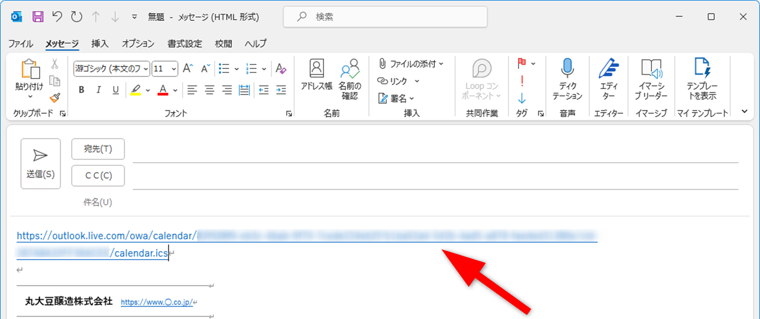This screenshot has height=319, width=760.
Task: Click the Save floppy disk icon
Action: pyautogui.click(x=38, y=17)
